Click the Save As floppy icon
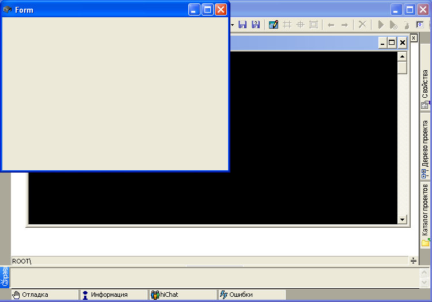Screen dimensions: 432x302 pyautogui.click(x=256, y=25)
